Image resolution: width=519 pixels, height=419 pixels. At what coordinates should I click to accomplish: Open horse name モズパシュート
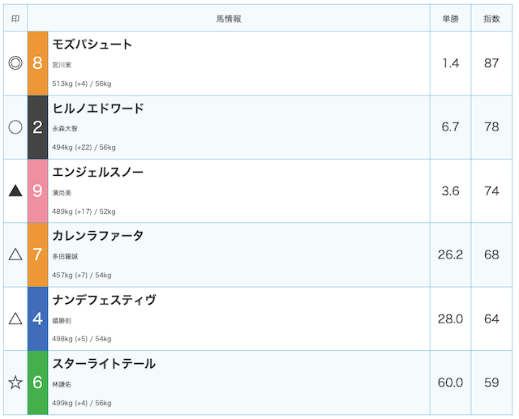(x=92, y=45)
